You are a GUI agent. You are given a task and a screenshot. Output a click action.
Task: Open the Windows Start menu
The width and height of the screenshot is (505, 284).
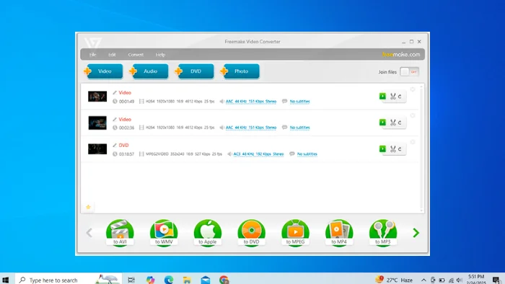[x=6, y=280]
